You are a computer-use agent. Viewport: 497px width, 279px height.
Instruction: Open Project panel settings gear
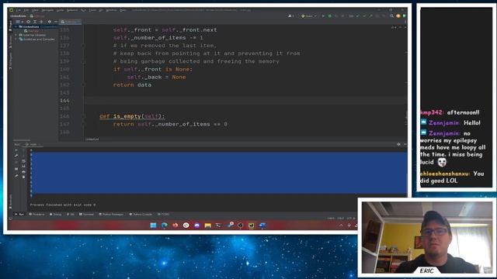pyautogui.click(x=49, y=22)
